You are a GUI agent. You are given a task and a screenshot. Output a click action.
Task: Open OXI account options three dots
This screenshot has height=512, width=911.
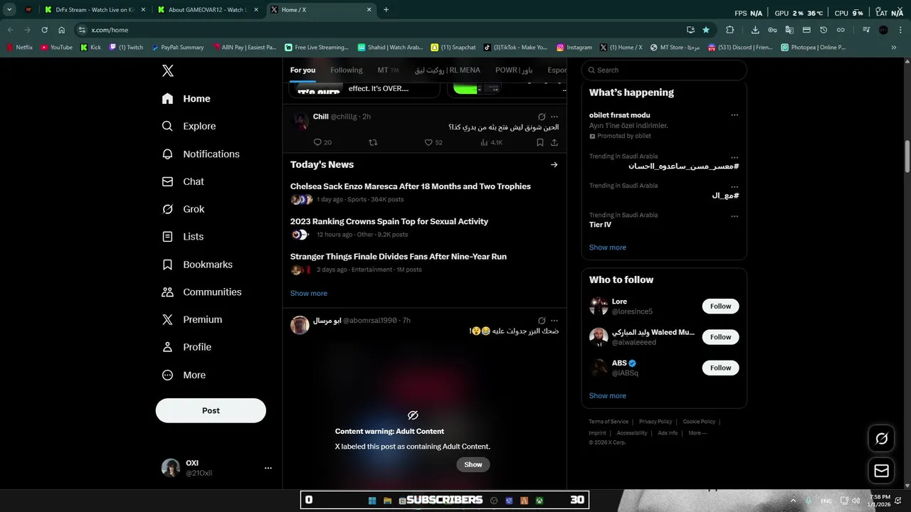[x=268, y=468]
